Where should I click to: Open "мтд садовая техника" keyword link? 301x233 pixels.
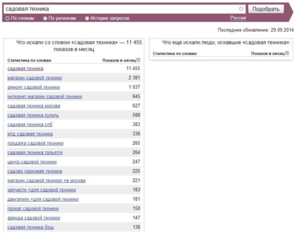30,134
